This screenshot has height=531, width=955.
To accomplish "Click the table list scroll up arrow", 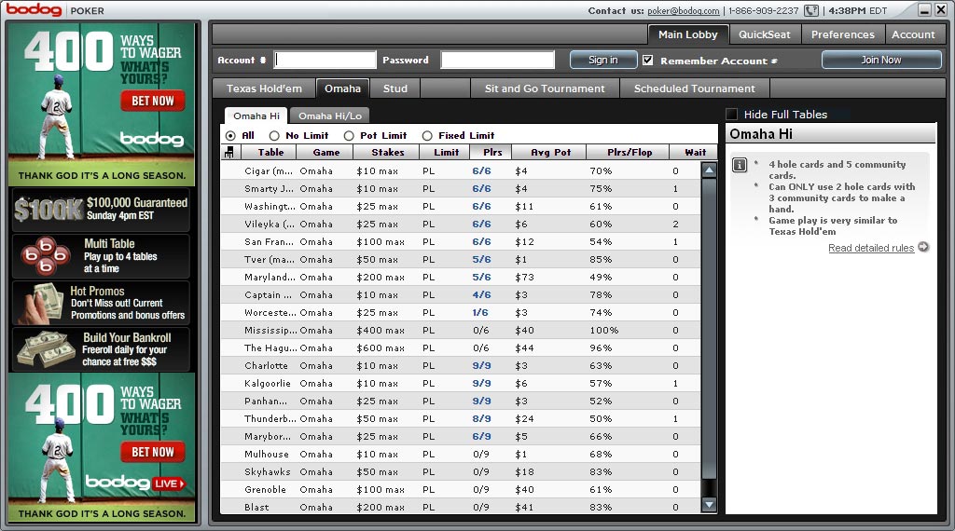I will pyautogui.click(x=709, y=170).
